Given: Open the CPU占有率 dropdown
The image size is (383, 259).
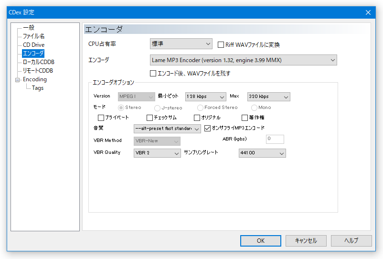Looking at the screenshot, I should [181, 44].
